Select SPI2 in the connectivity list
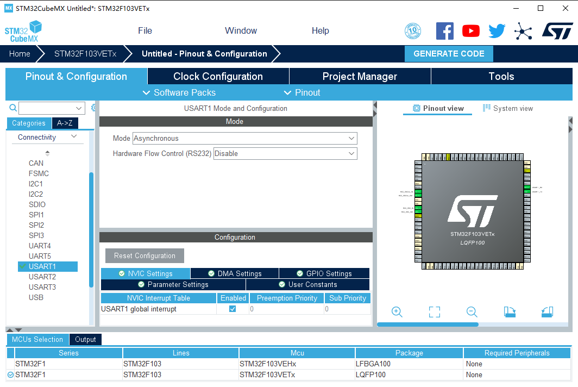Viewport: 578px width, 387px height. (x=36, y=225)
